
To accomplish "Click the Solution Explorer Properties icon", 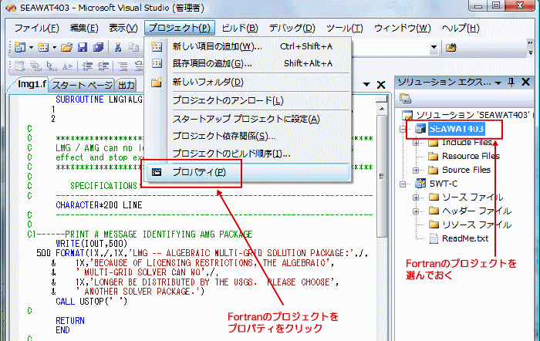I will [x=405, y=99].
